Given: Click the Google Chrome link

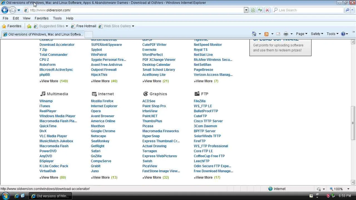Looking at the screenshot, I should coord(103,131).
